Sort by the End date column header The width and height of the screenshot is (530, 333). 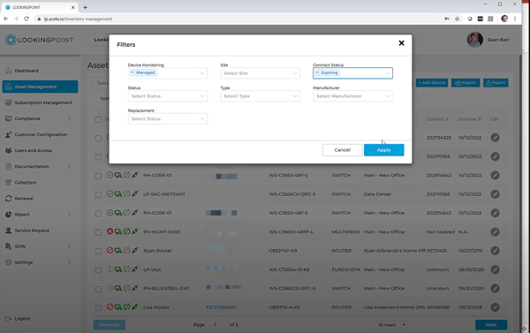click(470, 119)
